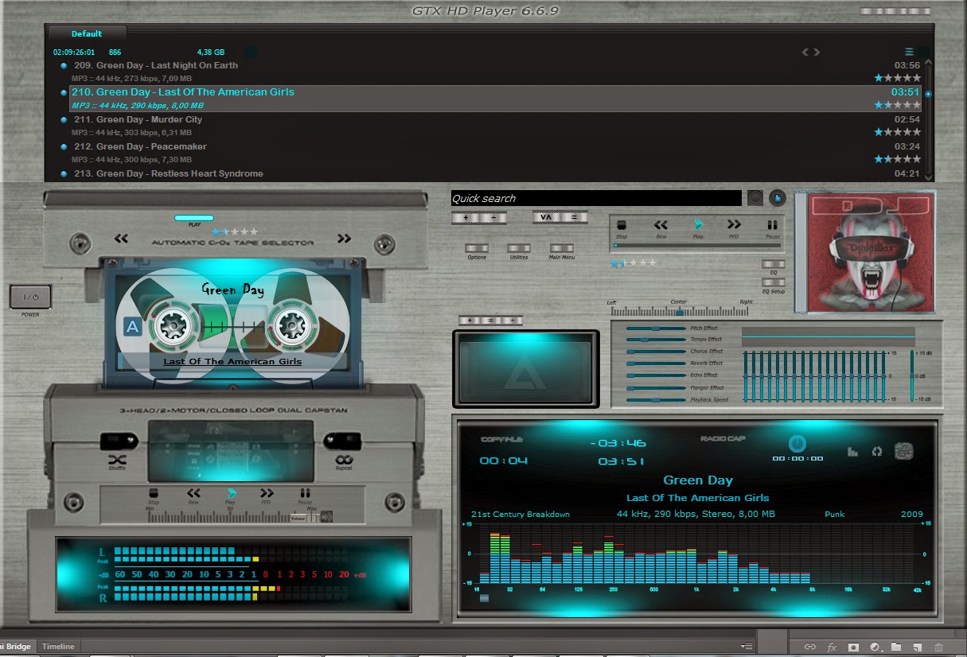Click the next-tape arrows on the tape selector
967x657 pixels.
(344, 238)
